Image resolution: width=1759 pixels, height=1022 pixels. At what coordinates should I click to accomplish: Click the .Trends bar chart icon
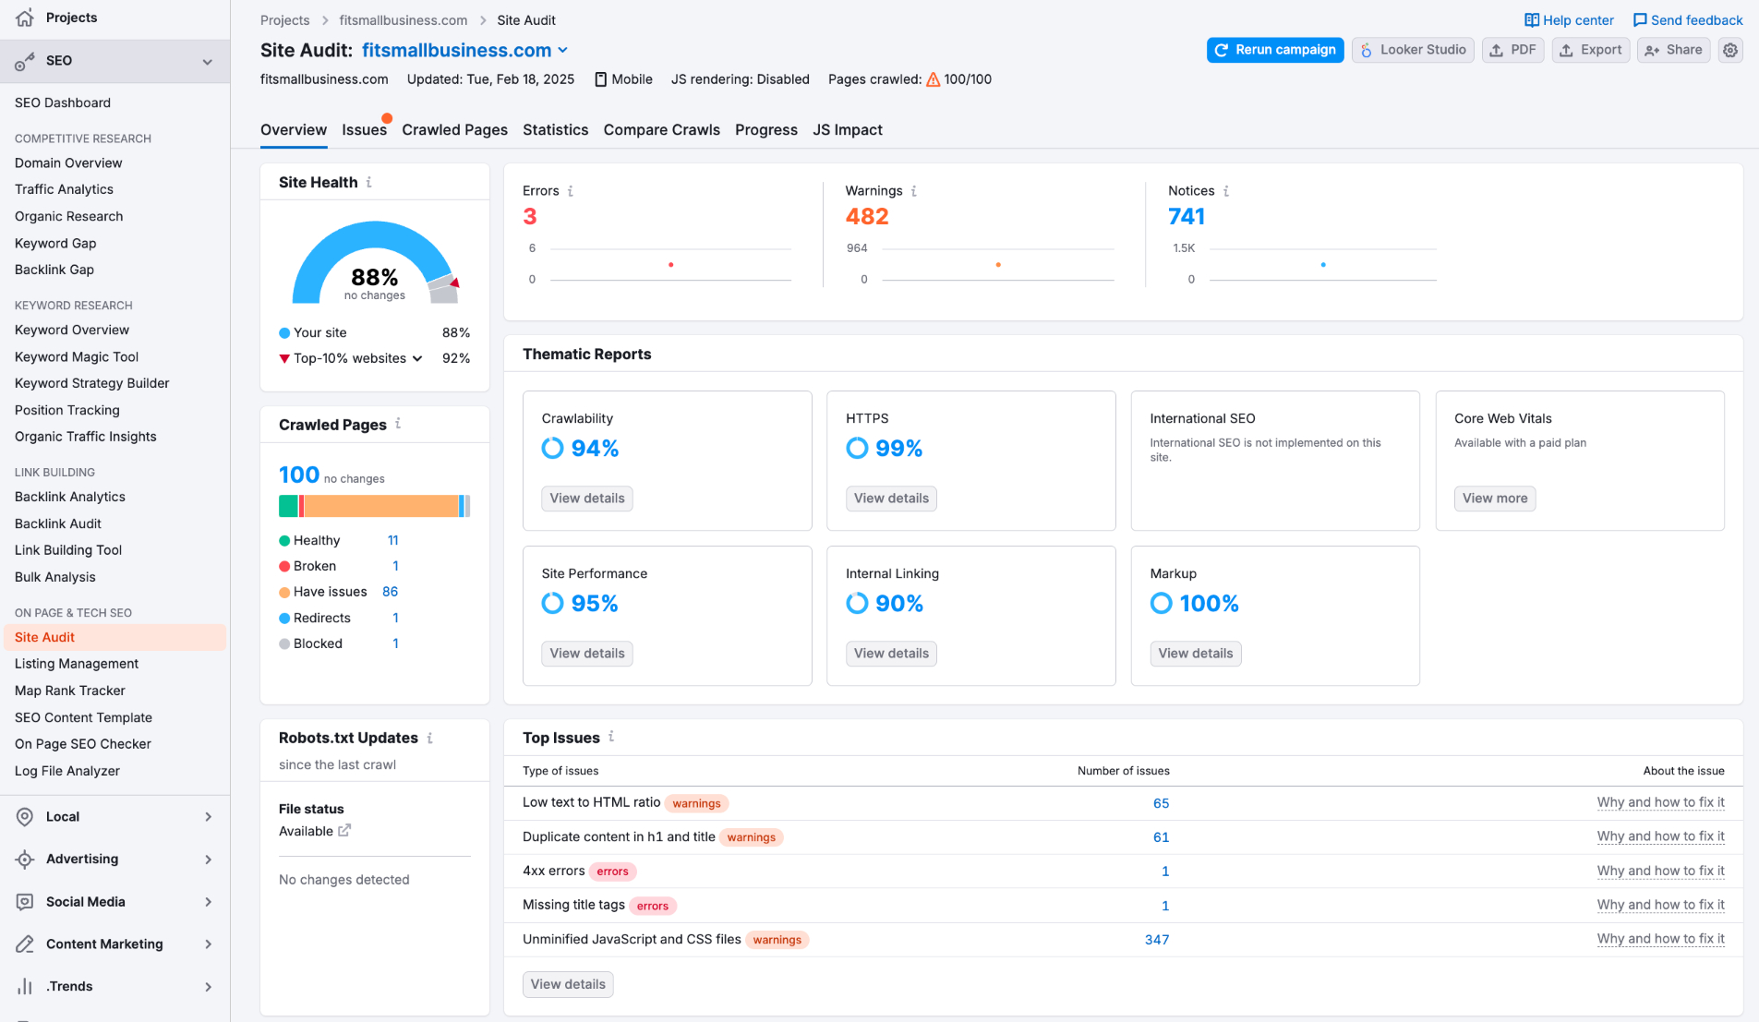25,987
